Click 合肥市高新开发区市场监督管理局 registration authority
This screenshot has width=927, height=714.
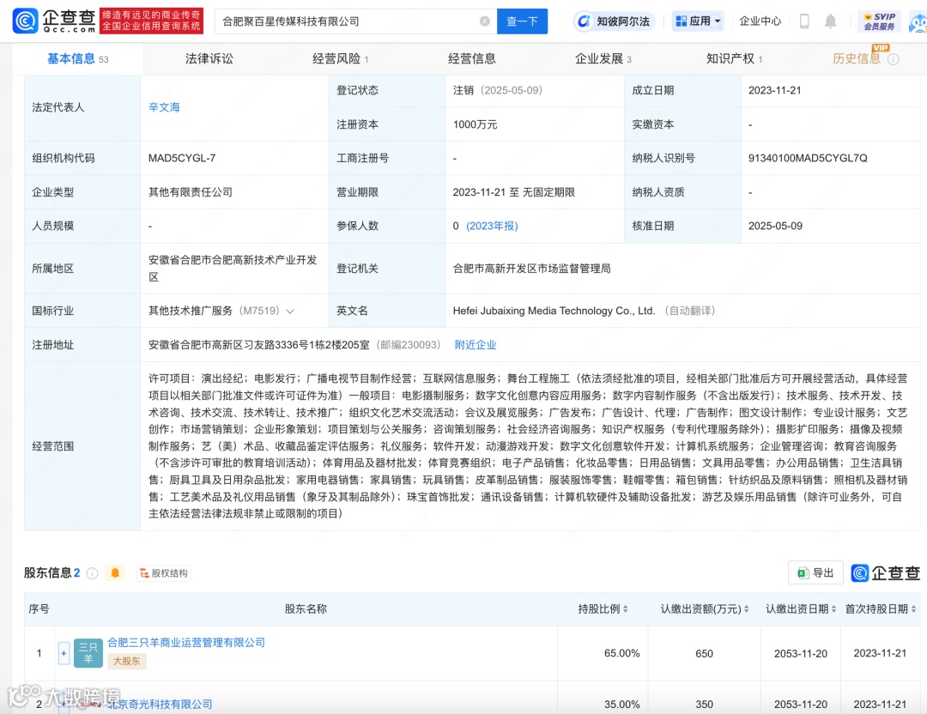pyautogui.click(x=531, y=269)
